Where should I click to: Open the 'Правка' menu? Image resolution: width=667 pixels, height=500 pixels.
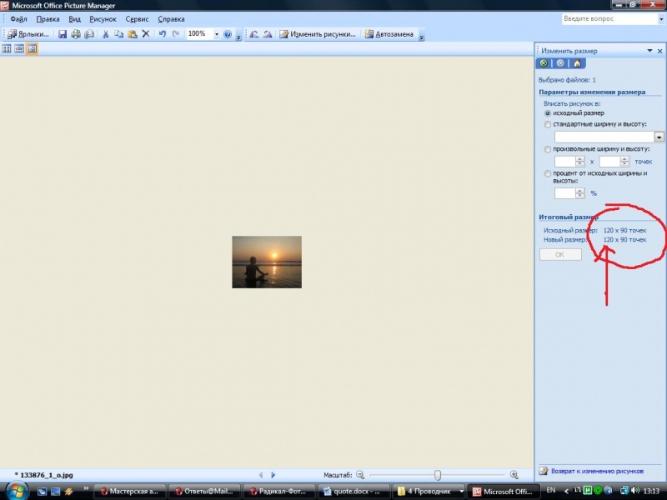(48, 18)
